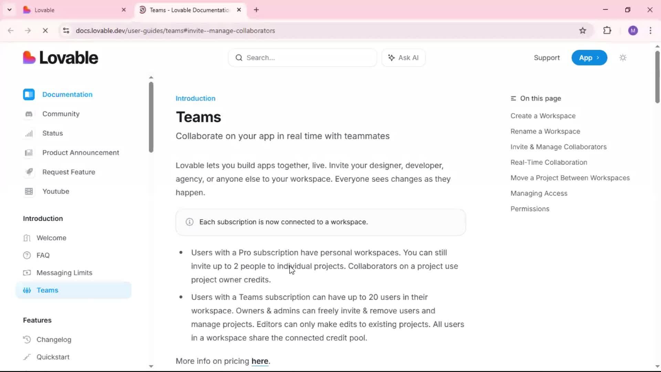Open the Chrome profile avatar M
661x372 pixels.
point(633,31)
